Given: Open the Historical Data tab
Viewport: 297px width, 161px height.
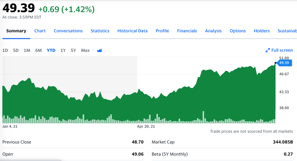Looking at the screenshot, I should coord(133,31).
